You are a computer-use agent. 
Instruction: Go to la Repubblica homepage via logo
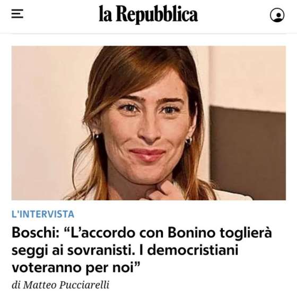click(x=148, y=14)
